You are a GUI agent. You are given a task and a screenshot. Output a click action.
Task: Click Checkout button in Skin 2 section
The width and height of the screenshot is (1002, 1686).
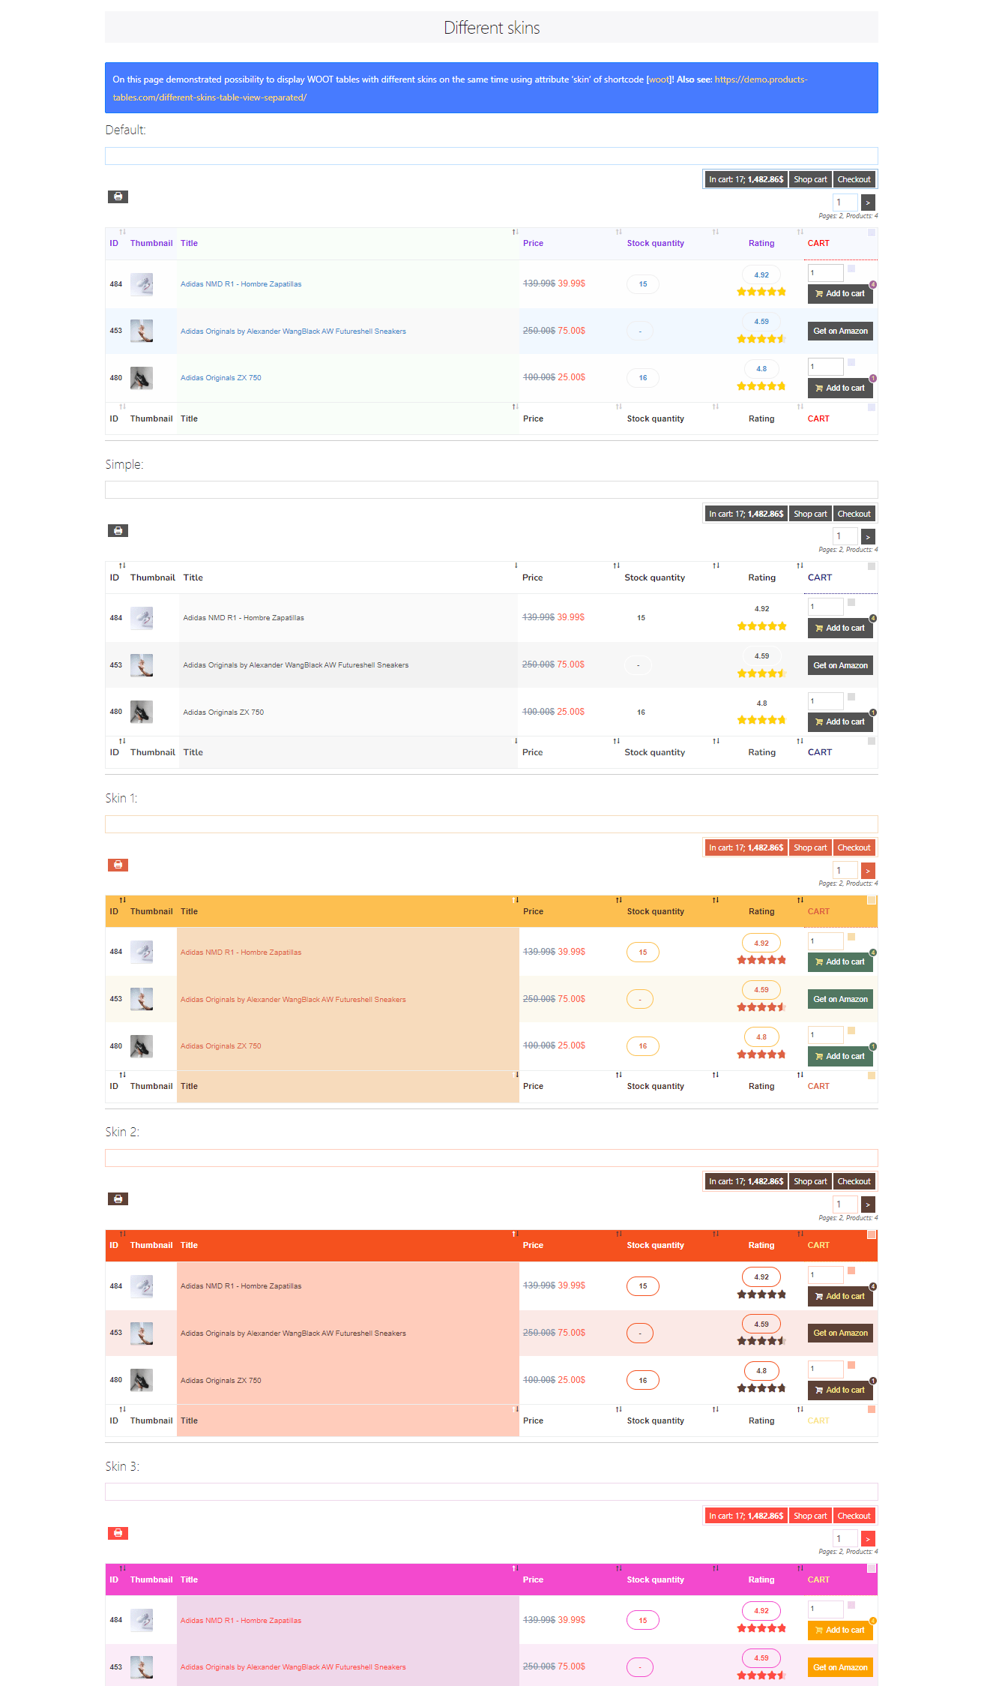(x=854, y=1181)
